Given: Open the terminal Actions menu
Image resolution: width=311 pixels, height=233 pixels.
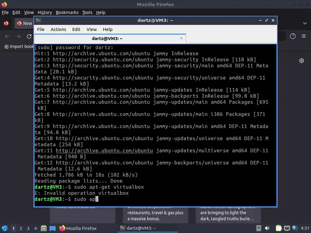Looking at the screenshot, I should pos(58,29).
